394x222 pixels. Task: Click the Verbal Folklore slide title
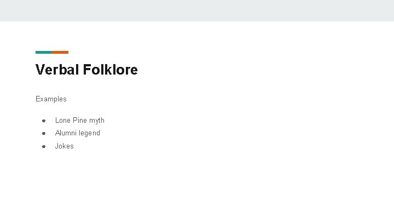pyautogui.click(x=86, y=70)
